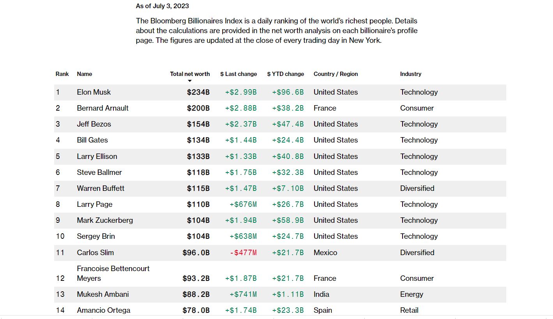Sort by Name column header
553x319 pixels.
[x=85, y=74]
